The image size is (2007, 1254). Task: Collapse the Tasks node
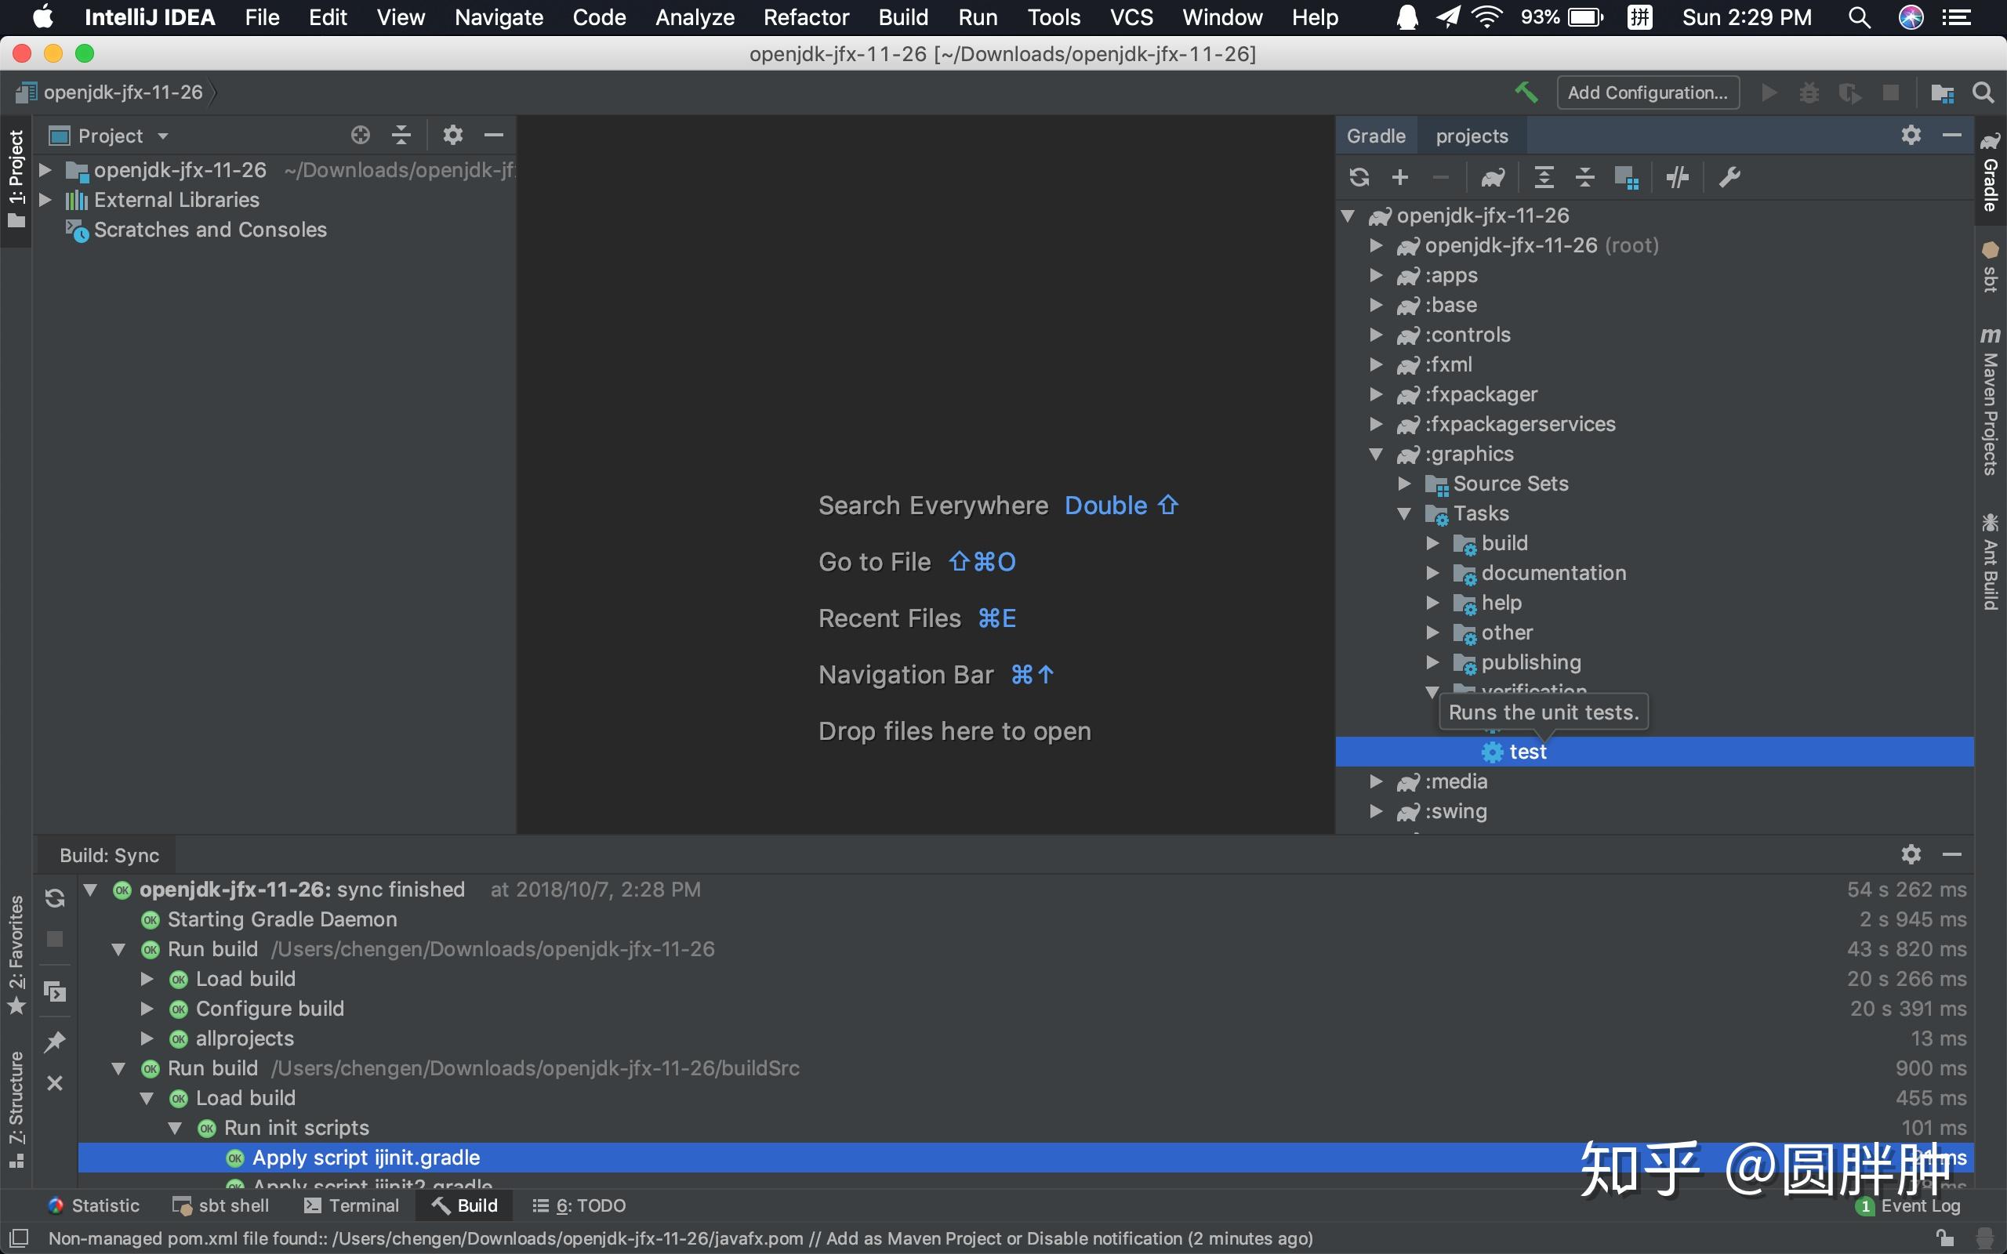tap(1404, 513)
